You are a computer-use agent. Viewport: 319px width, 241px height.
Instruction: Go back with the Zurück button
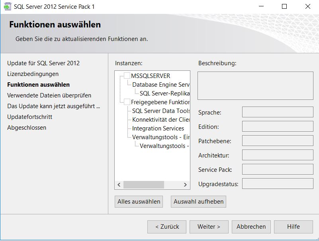(x=167, y=227)
